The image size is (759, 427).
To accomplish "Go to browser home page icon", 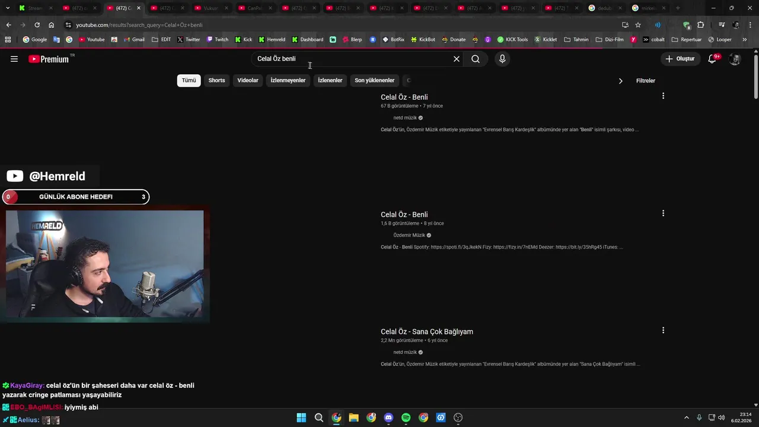I will point(52,25).
